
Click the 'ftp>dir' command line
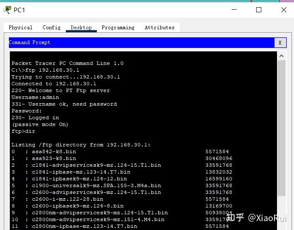tap(23, 131)
